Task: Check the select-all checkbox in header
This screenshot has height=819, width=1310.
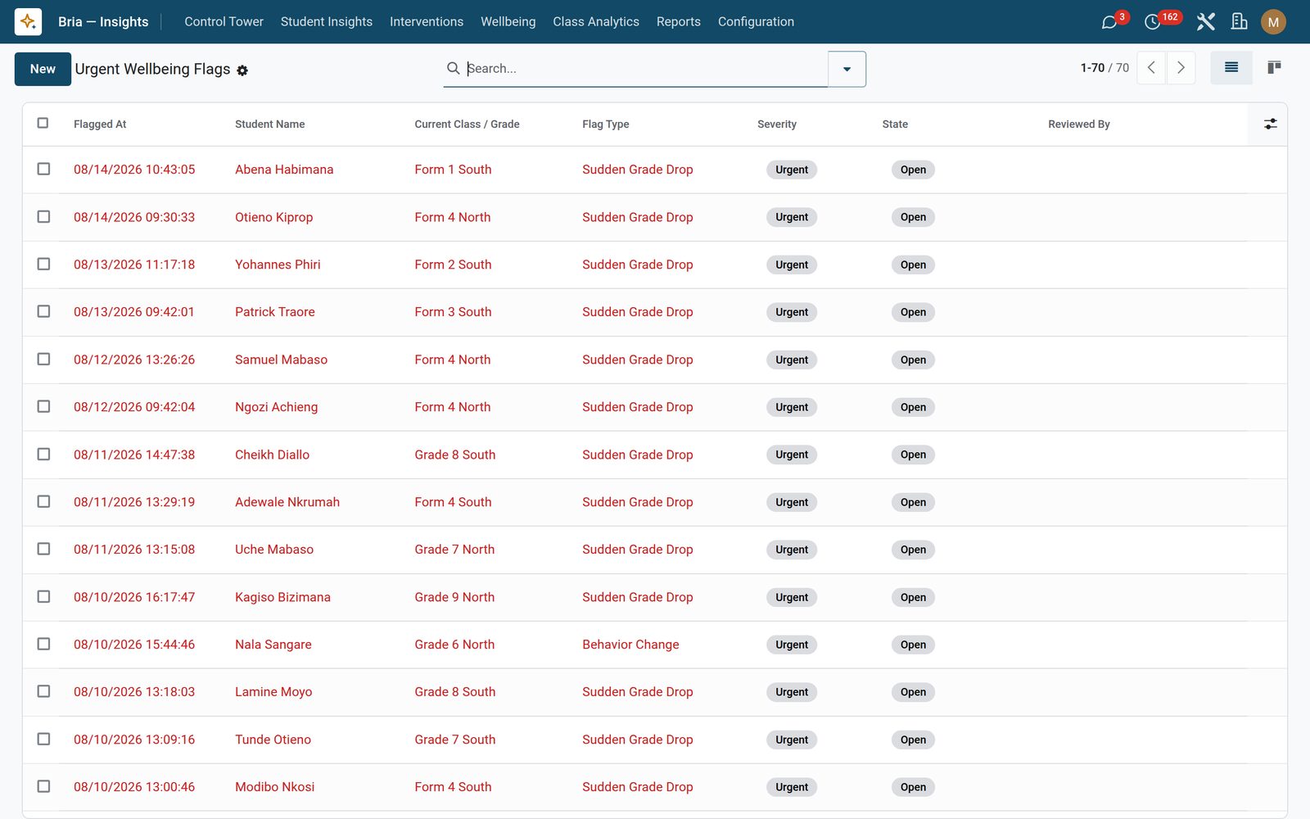Action: pyautogui.click(x=43, y=123)
